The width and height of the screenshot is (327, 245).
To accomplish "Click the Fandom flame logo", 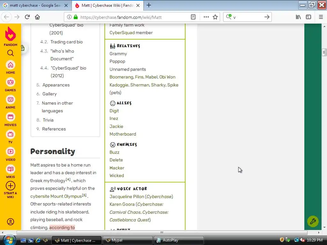I will pyautogui.click(x=11, y=34).
